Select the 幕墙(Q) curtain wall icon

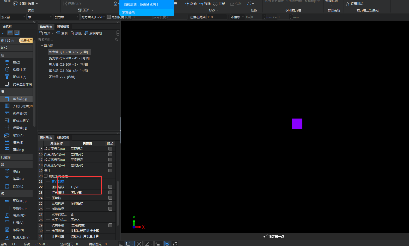tap(7, 150)
